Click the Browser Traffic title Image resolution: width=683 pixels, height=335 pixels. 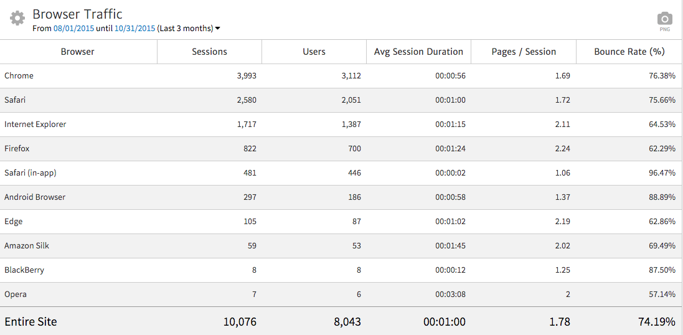pos(77,14)
